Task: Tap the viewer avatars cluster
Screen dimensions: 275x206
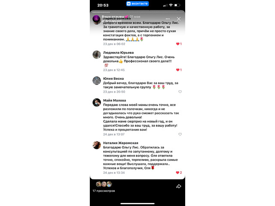Action: (x=104, y=184)
